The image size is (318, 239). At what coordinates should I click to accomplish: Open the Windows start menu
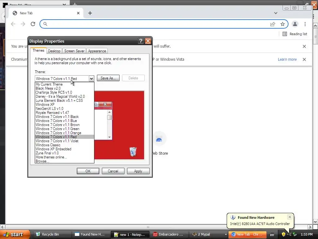pos(15,234)
